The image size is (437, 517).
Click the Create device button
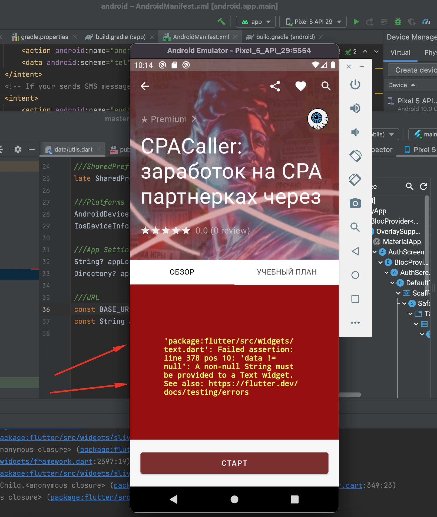click(x=413, y=70)
